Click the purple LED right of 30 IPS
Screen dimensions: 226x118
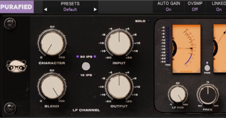coord(95,57)
